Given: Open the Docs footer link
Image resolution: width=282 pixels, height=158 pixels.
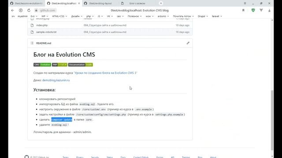Looking at the screenshot, I should pos(123,157).
